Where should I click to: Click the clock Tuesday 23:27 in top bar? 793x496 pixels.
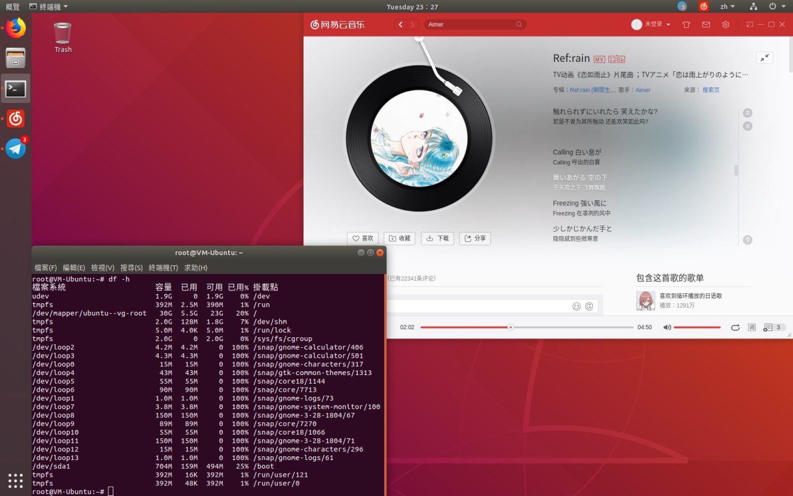412,6
